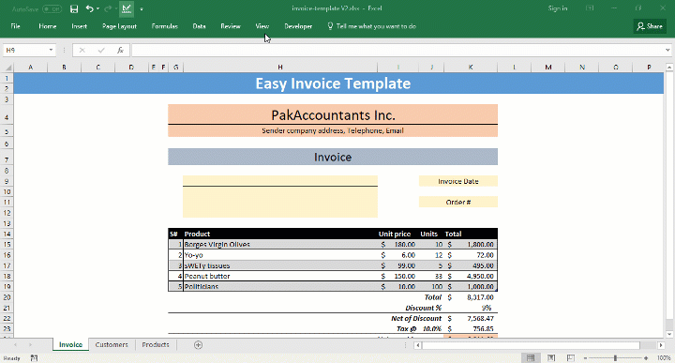Click the Peanut butter product cell

[x=280, y=276]
